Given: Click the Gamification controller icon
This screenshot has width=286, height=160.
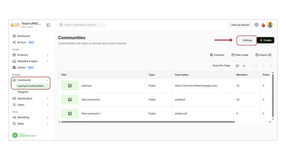Looking at the screenshot, I should [14, 98].
